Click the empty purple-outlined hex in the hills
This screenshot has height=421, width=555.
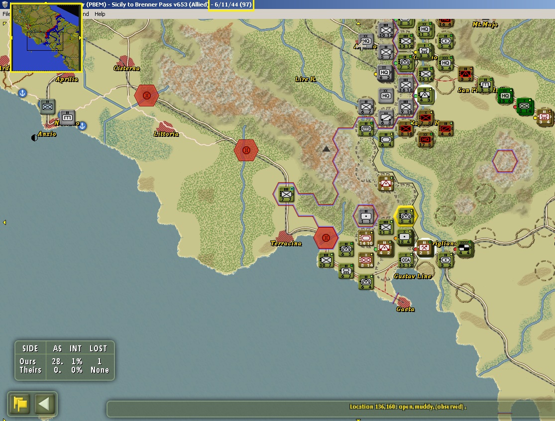click(505, 161)
